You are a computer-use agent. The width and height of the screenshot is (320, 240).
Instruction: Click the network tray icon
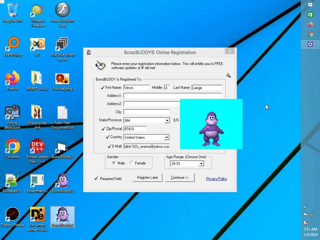tap(313, 215)
